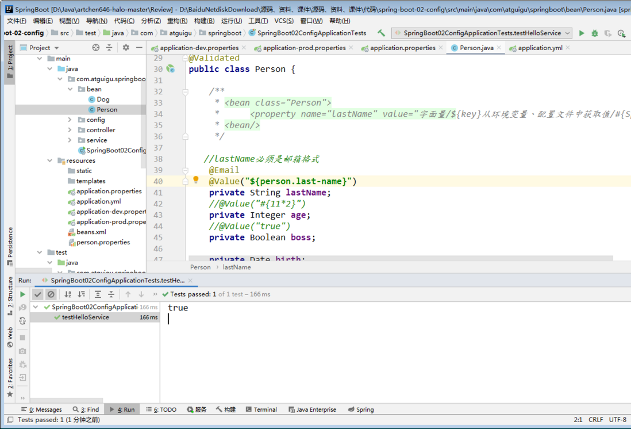Hide the Project panel with minus icon
631x429 pixels.
139,48
